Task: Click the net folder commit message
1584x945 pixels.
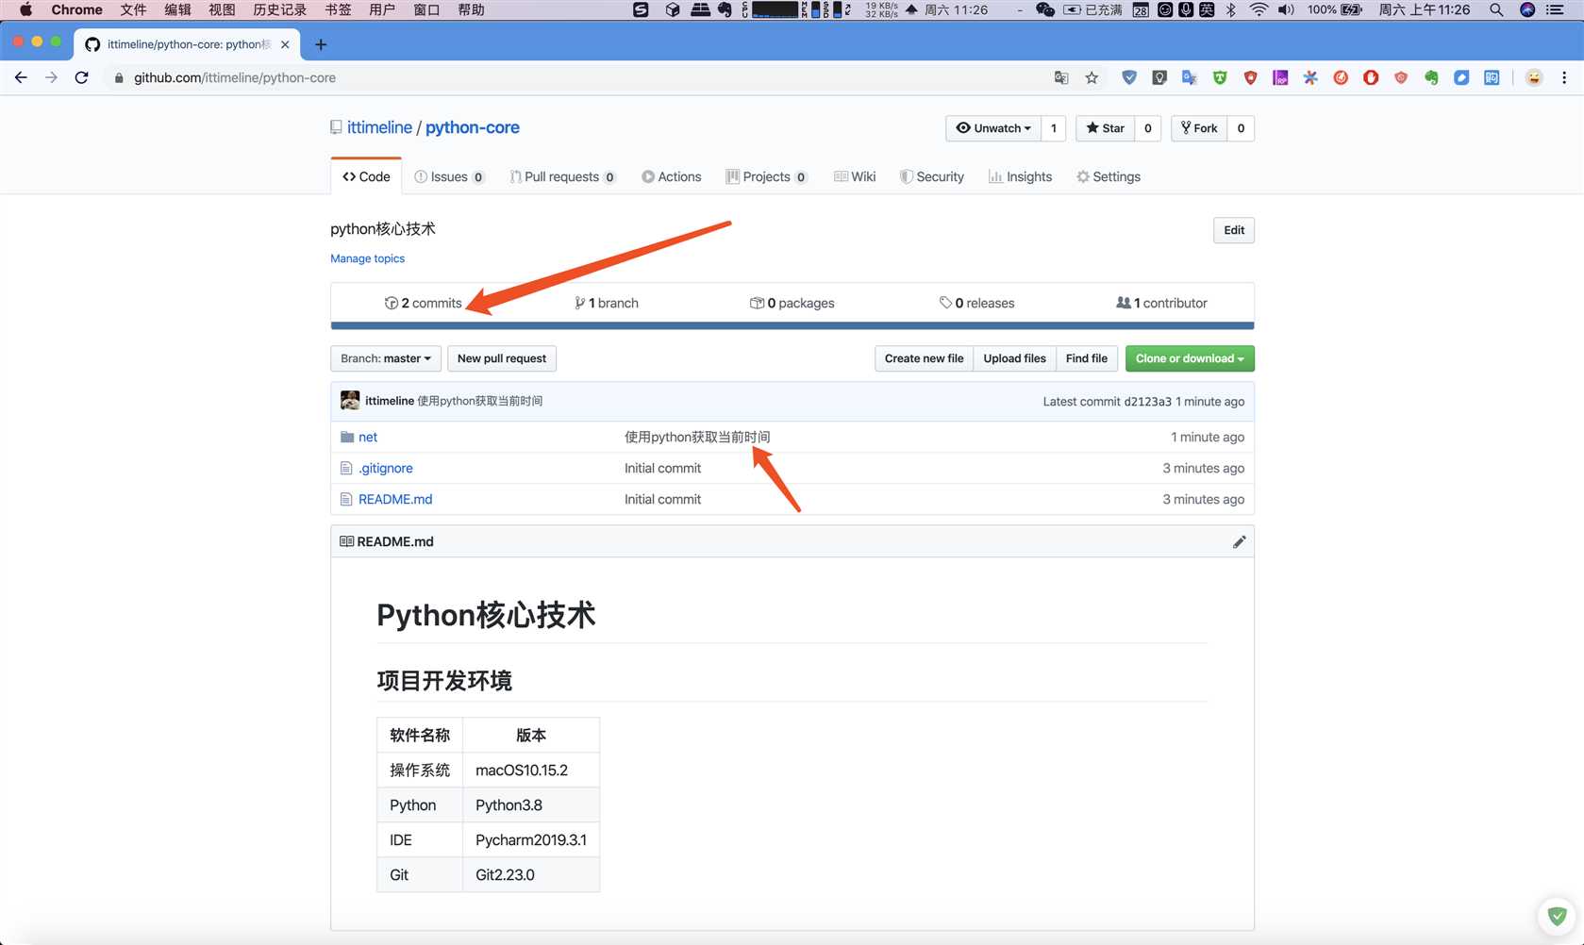Action: click(x=697, y=437)
